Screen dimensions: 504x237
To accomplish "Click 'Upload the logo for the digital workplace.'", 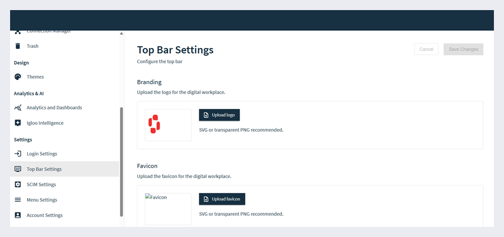I will point(182,92).
